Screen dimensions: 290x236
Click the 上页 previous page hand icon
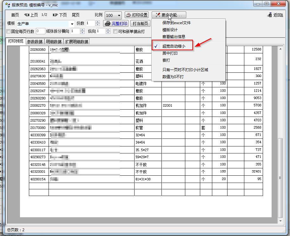click(x=27, y=15)
